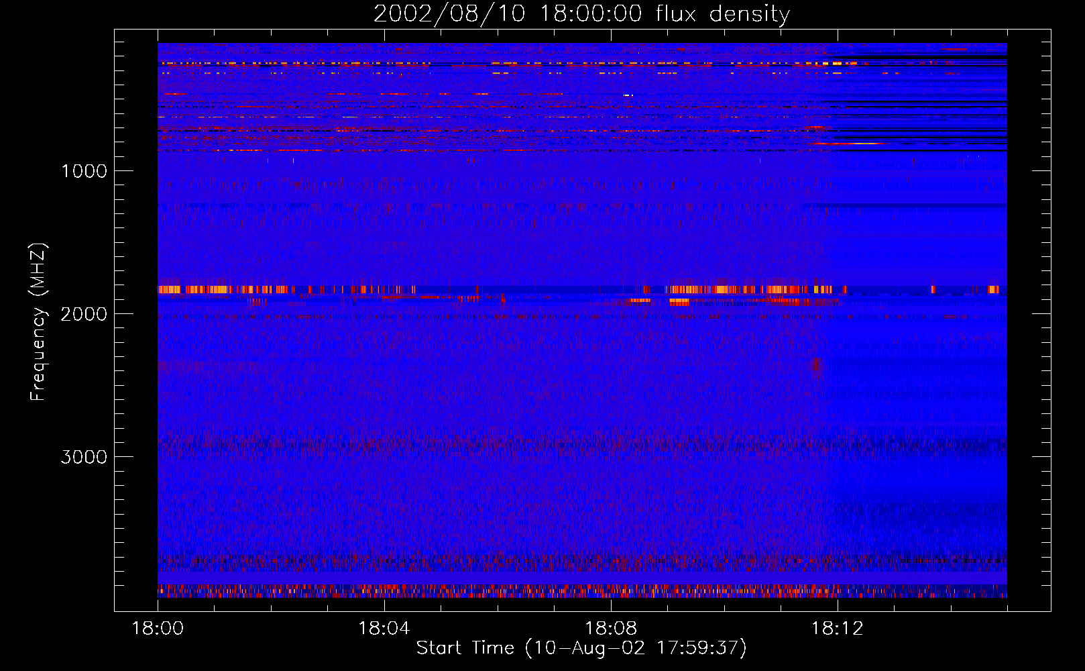Screen dimensions: 1085x671
Task: Click the "18:04" time tick label
Action: pyautogui.click(x=384, y=629)
